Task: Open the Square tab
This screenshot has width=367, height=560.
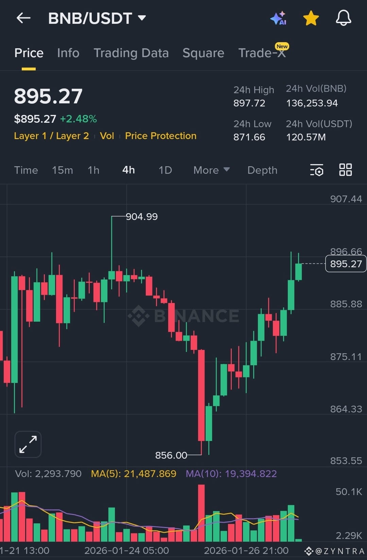Action: (203, 53)
